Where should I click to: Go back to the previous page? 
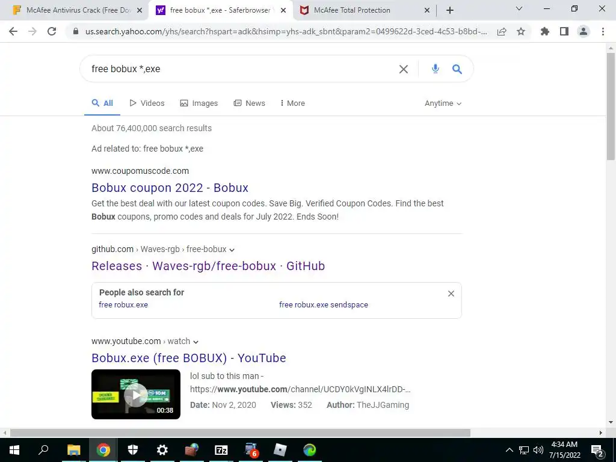coord(13,31)
